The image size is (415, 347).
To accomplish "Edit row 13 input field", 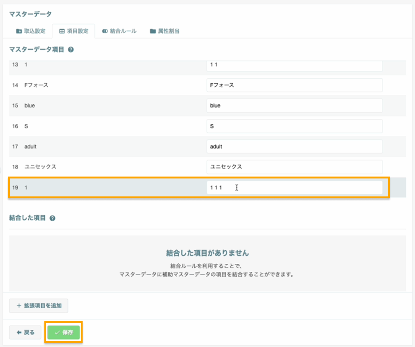I will 294,65.
